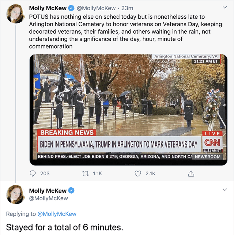
Task: Expand the top tweet's chevron menu
Action: point(224,7)
